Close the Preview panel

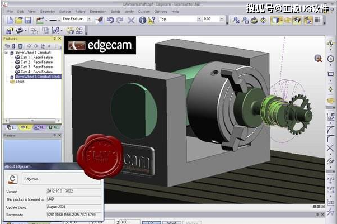pyautogui.click(x=60, y=135)
